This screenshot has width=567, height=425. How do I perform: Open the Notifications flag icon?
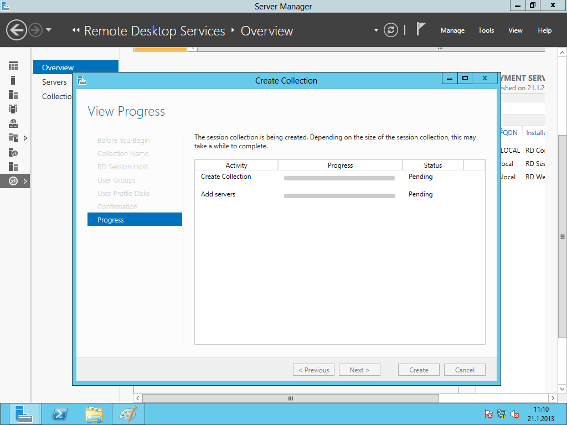coord(421,29)
